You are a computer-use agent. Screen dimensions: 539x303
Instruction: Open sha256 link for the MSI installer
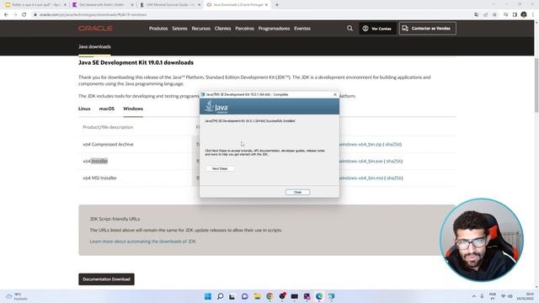(394, 178)
